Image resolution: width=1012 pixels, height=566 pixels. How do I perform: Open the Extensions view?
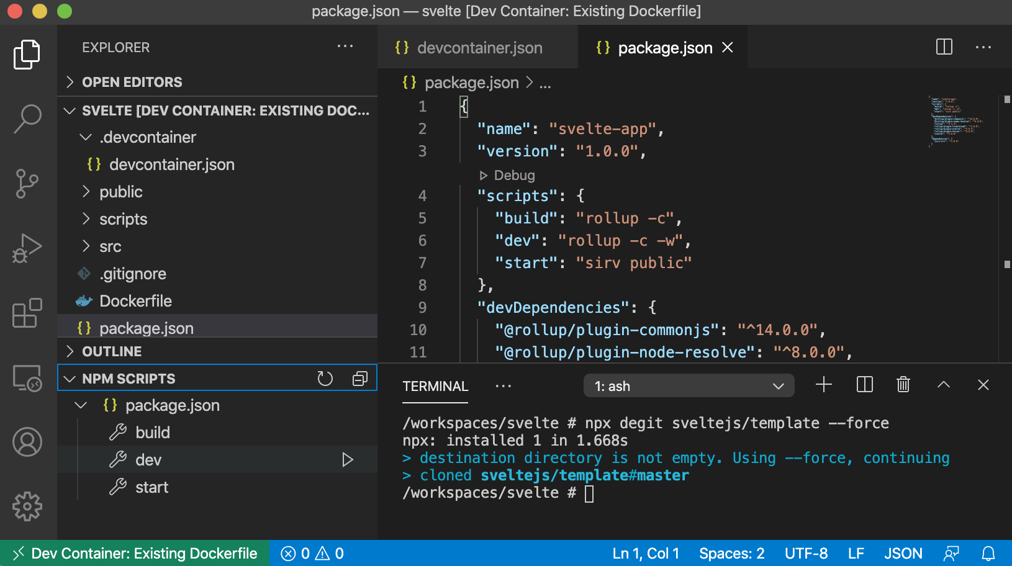(27, 313)
